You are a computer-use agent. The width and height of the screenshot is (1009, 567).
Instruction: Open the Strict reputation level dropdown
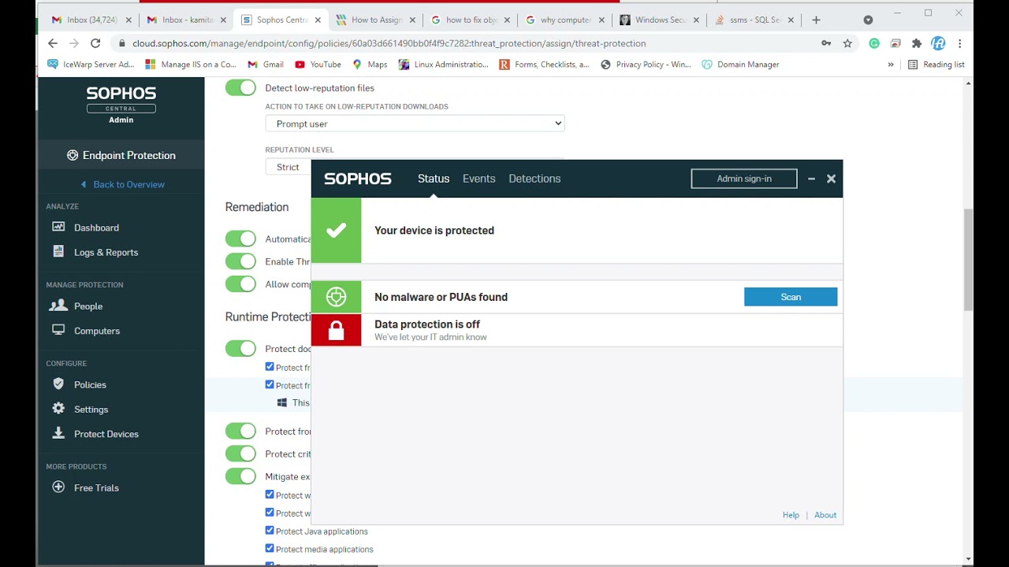[x=288, y=166]
